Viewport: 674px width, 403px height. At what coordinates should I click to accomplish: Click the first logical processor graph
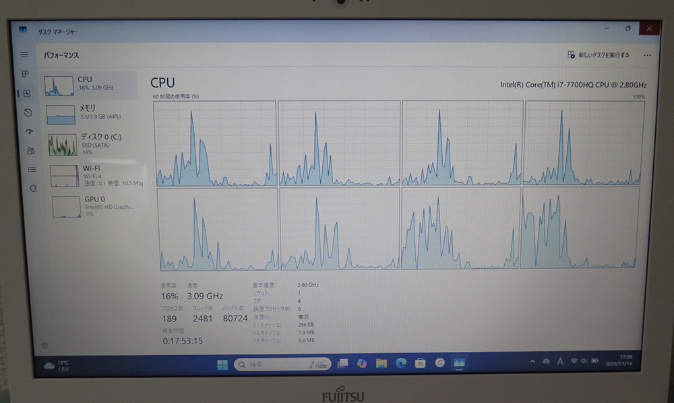click(x=215, y=143)
